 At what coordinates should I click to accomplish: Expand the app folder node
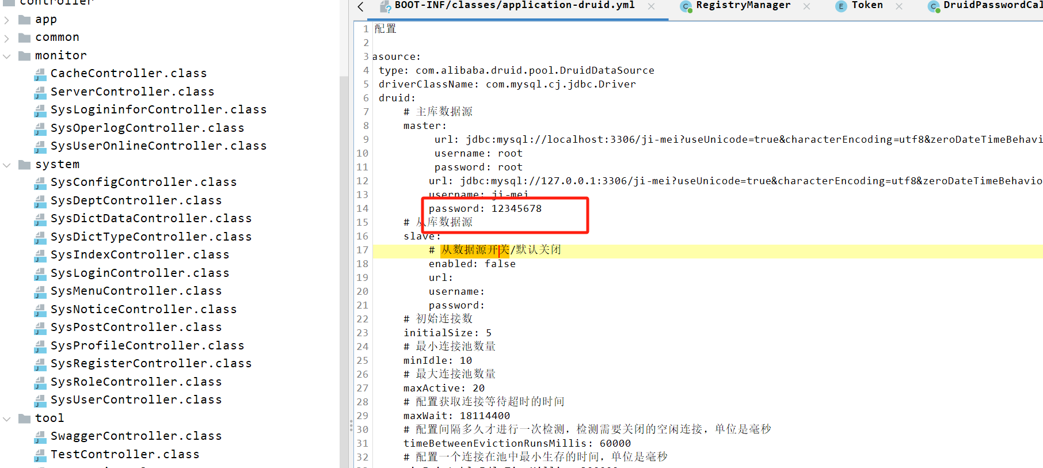7,20
